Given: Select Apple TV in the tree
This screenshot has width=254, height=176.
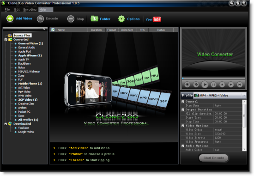Looking at the screenshot, I should click(x=24, y=60).
